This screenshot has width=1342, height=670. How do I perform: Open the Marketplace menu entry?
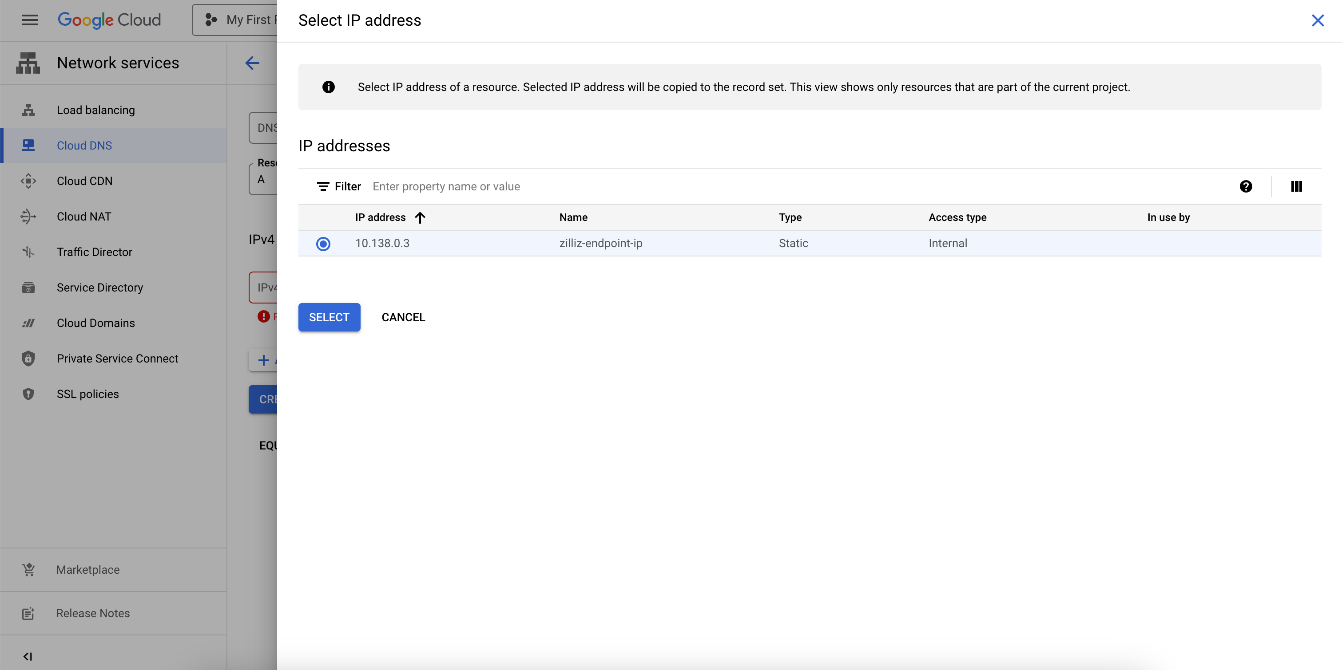click(x=87, y=570)
